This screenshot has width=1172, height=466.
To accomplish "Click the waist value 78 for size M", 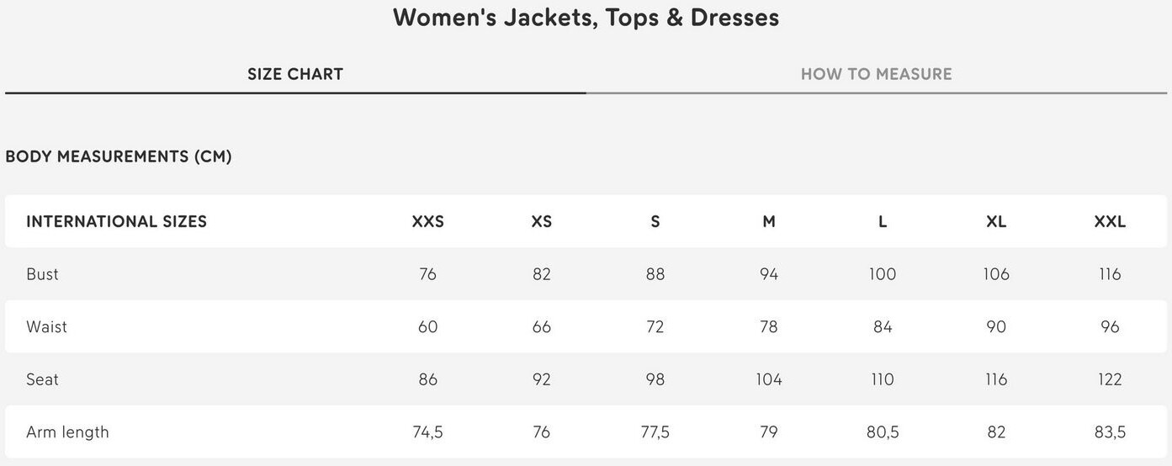I will pyautogui.click(x=769, y=326).
